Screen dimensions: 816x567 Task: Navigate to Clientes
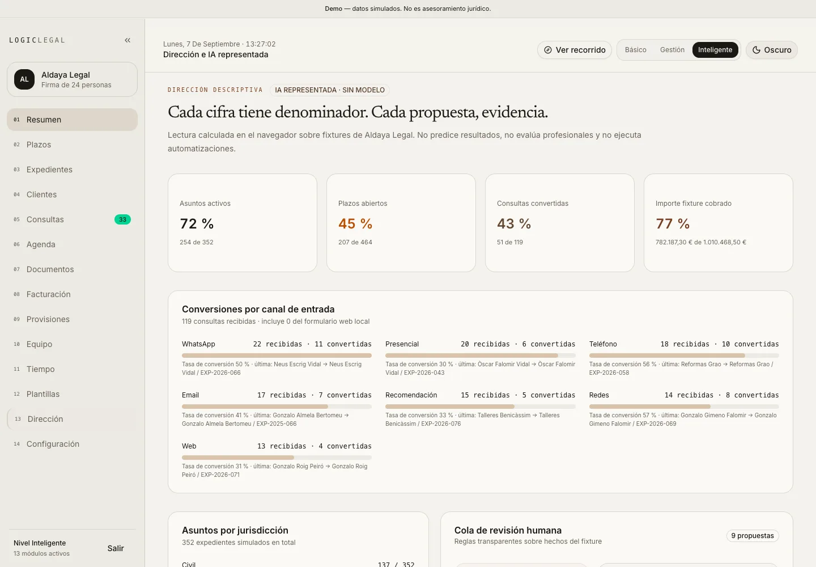(x=72, y=194)
